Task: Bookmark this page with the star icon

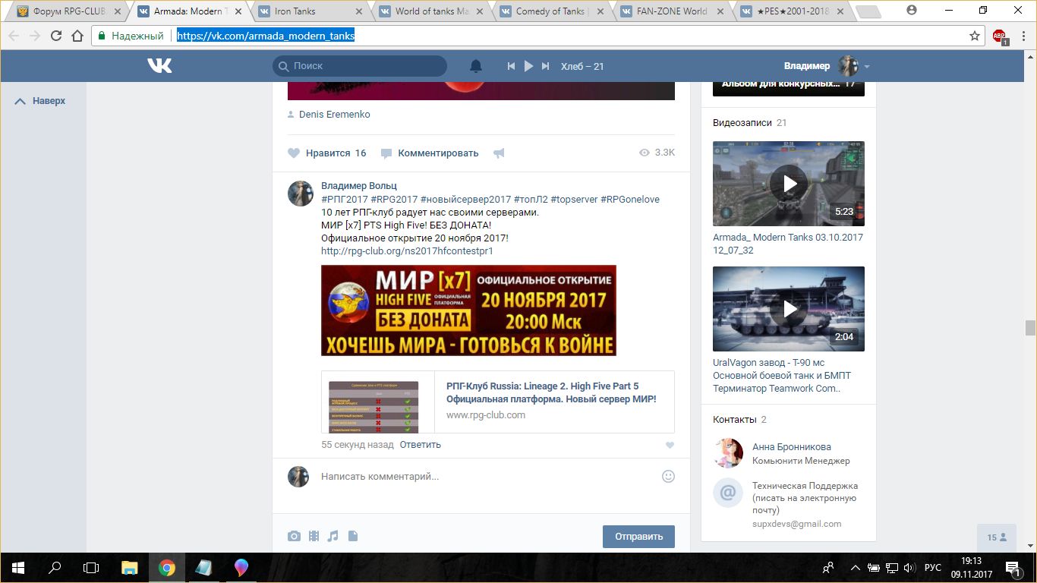Action: click(975, 36)
